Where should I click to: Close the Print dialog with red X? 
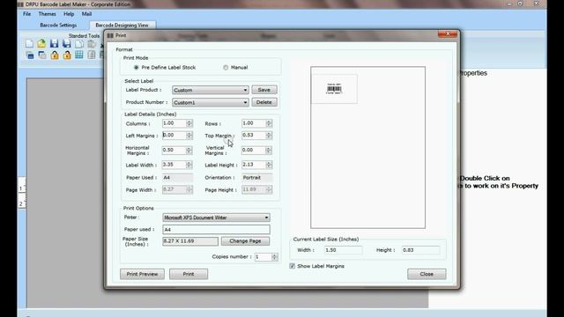click(x=448, y=33)
